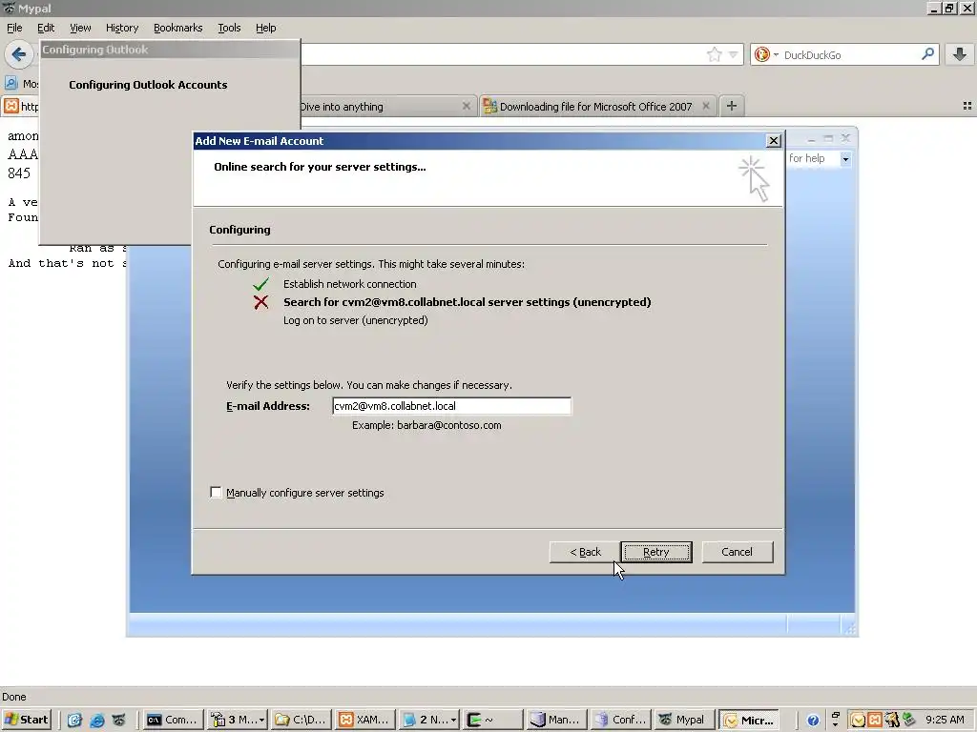Switch to Conf... taskbar button

coord(620,720)
